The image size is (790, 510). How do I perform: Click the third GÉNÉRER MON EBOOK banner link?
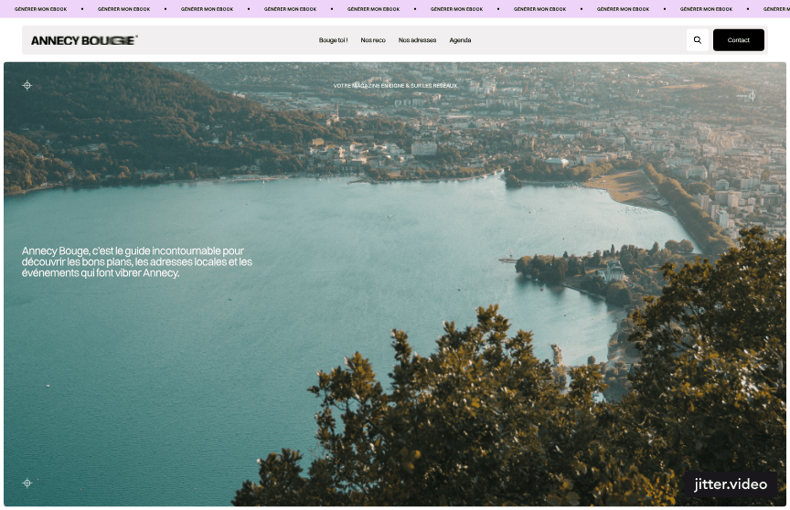[207, 9]
